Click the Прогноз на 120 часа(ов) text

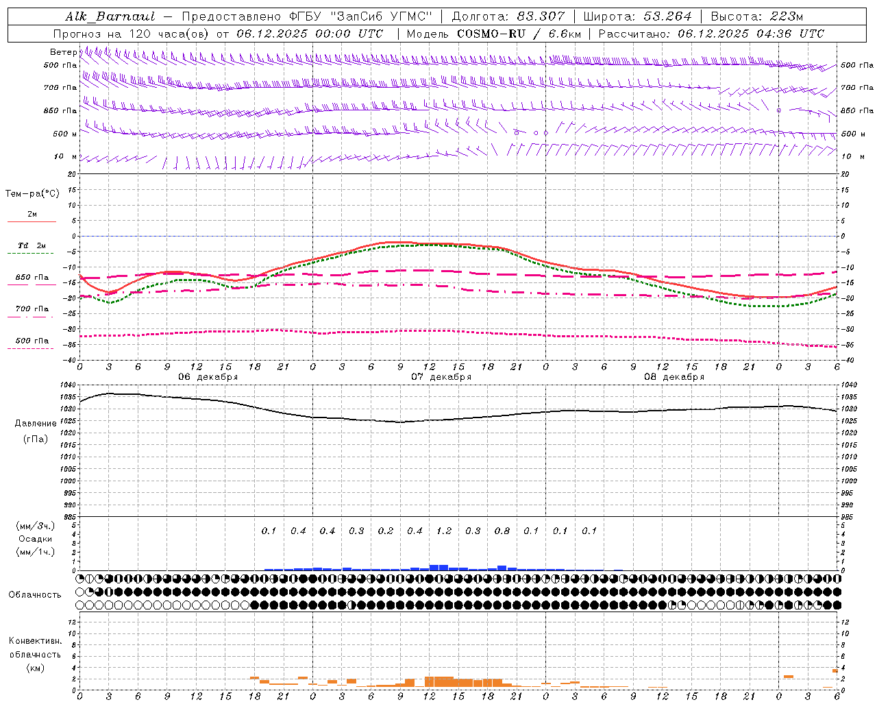(x=132, y=34)
